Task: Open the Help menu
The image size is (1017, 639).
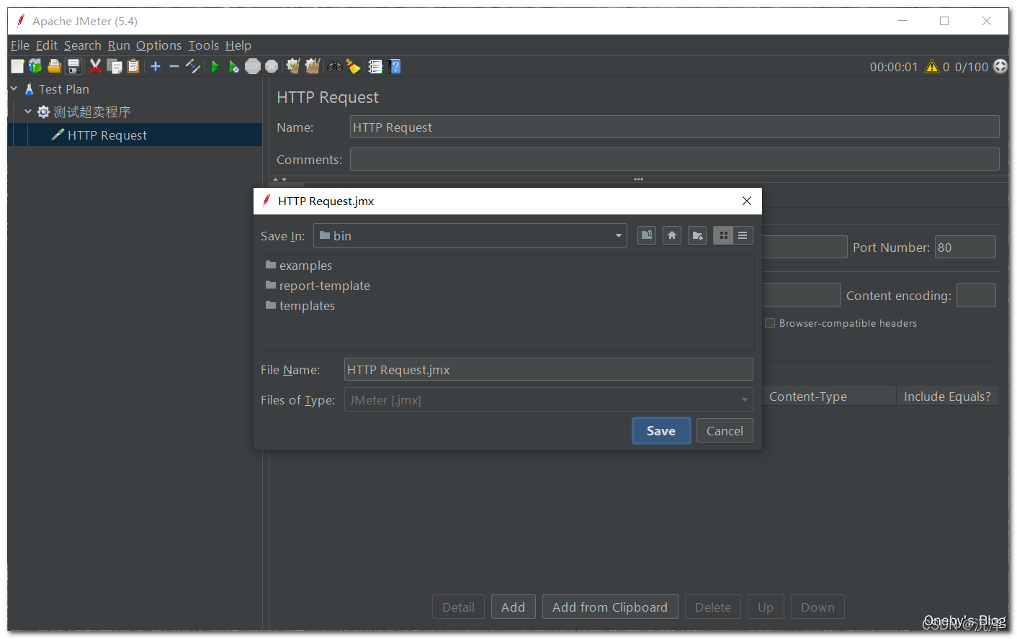Action: click(x=238, y=45)
